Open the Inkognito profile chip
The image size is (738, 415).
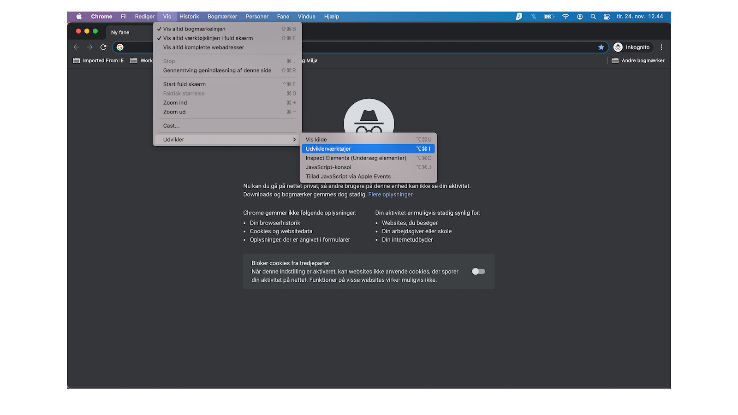point(632,47)
